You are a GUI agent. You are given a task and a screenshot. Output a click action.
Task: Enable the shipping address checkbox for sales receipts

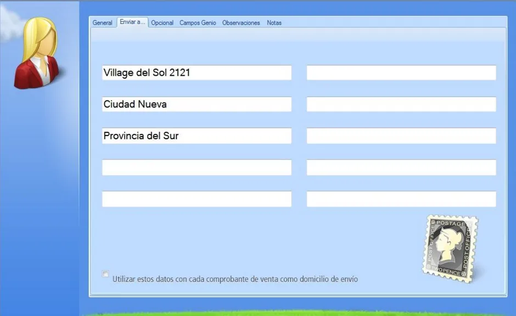coord(105,274)
